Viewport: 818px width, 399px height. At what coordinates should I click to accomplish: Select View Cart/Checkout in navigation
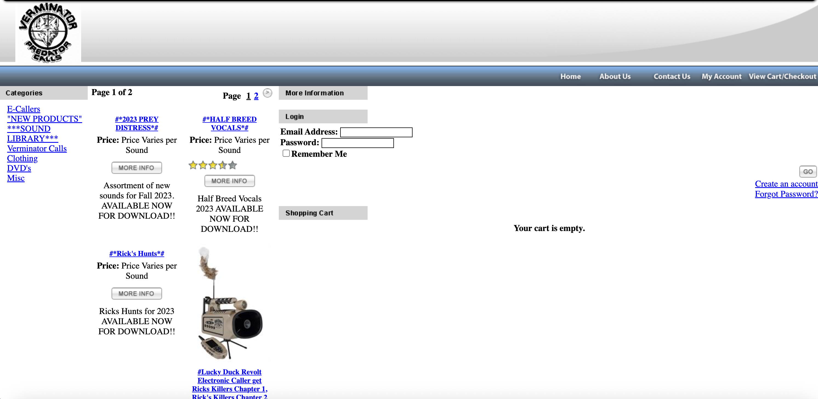click(782, 76)
